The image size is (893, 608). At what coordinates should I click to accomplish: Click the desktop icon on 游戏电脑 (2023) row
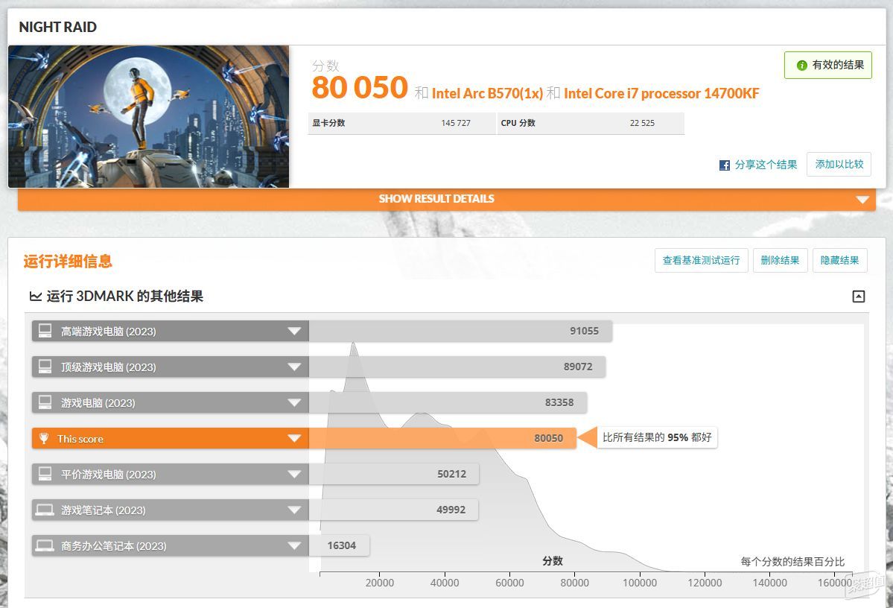pos(45,402)
